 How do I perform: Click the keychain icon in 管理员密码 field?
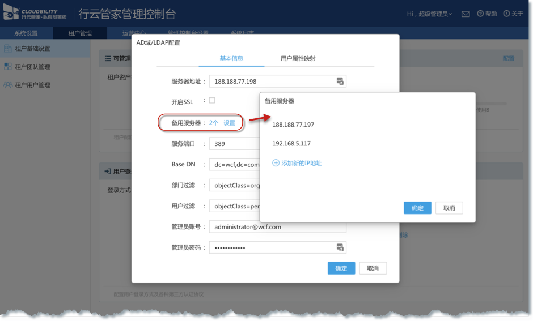[x=340, y=247]
